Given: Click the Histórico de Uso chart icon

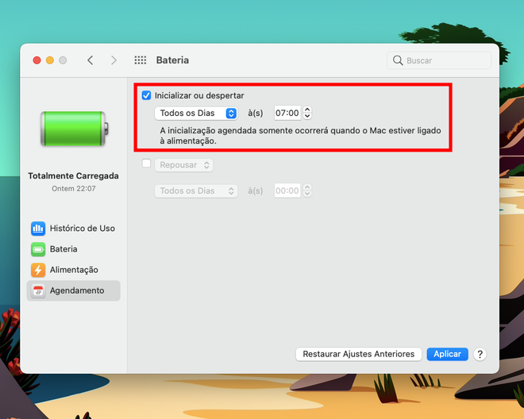Looking at the screenshot, I should pyautogui.click(x=38, y=229).
